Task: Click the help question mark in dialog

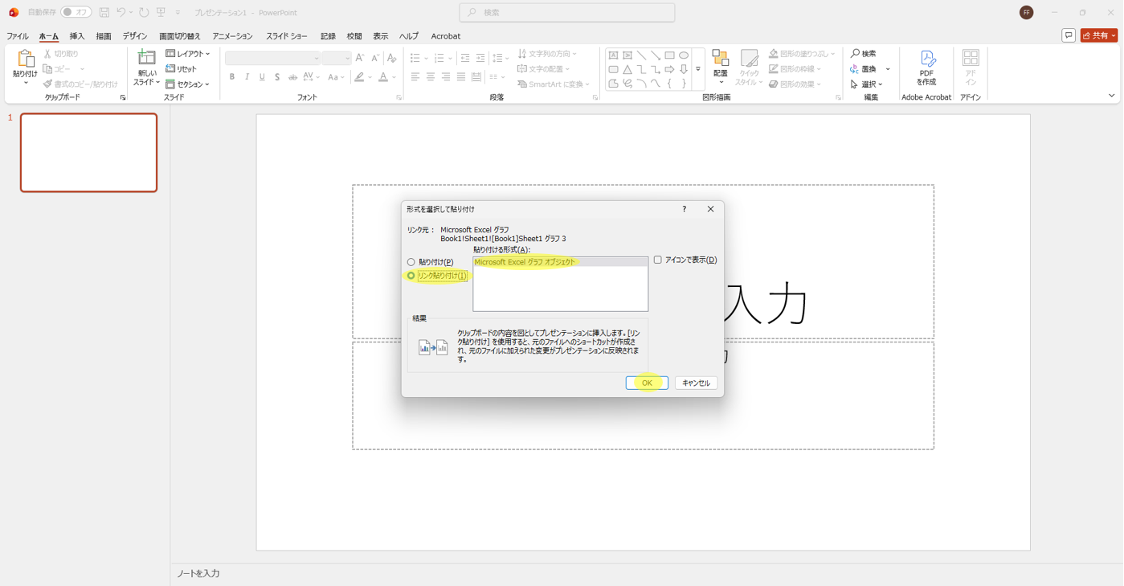Action: (x=684, y=209)
